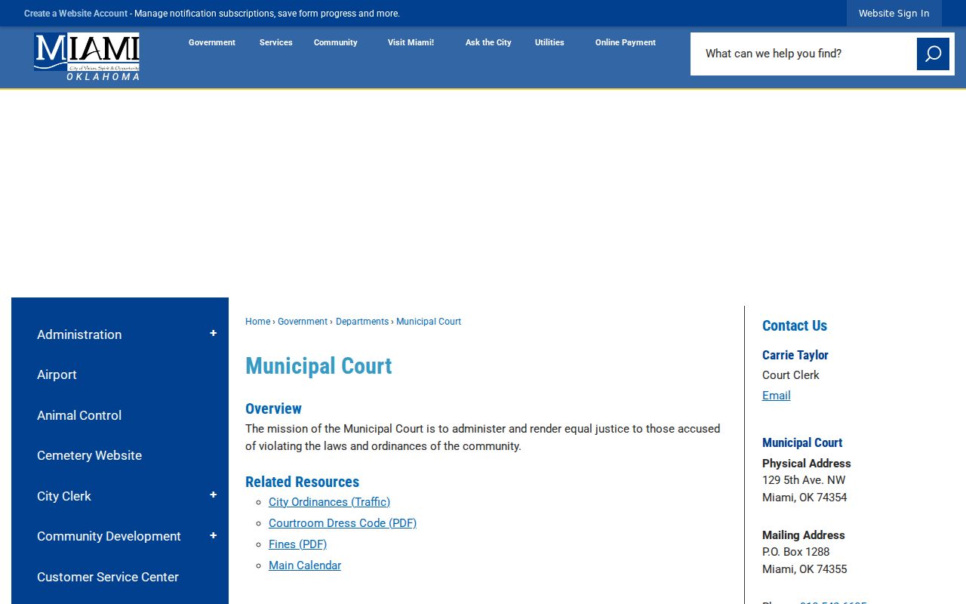This screenshot has width=966, height=604.
Task: Open the Main Calendar link
Action: pos(305,565)
